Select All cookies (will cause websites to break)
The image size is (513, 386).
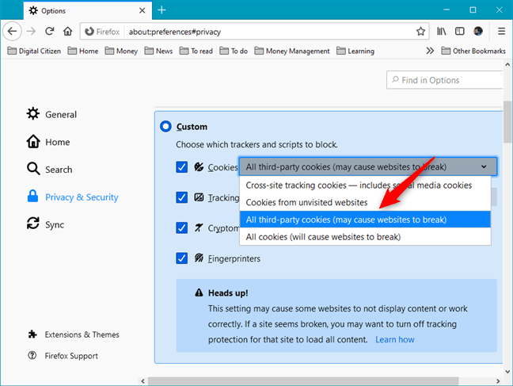coord(323,236)
